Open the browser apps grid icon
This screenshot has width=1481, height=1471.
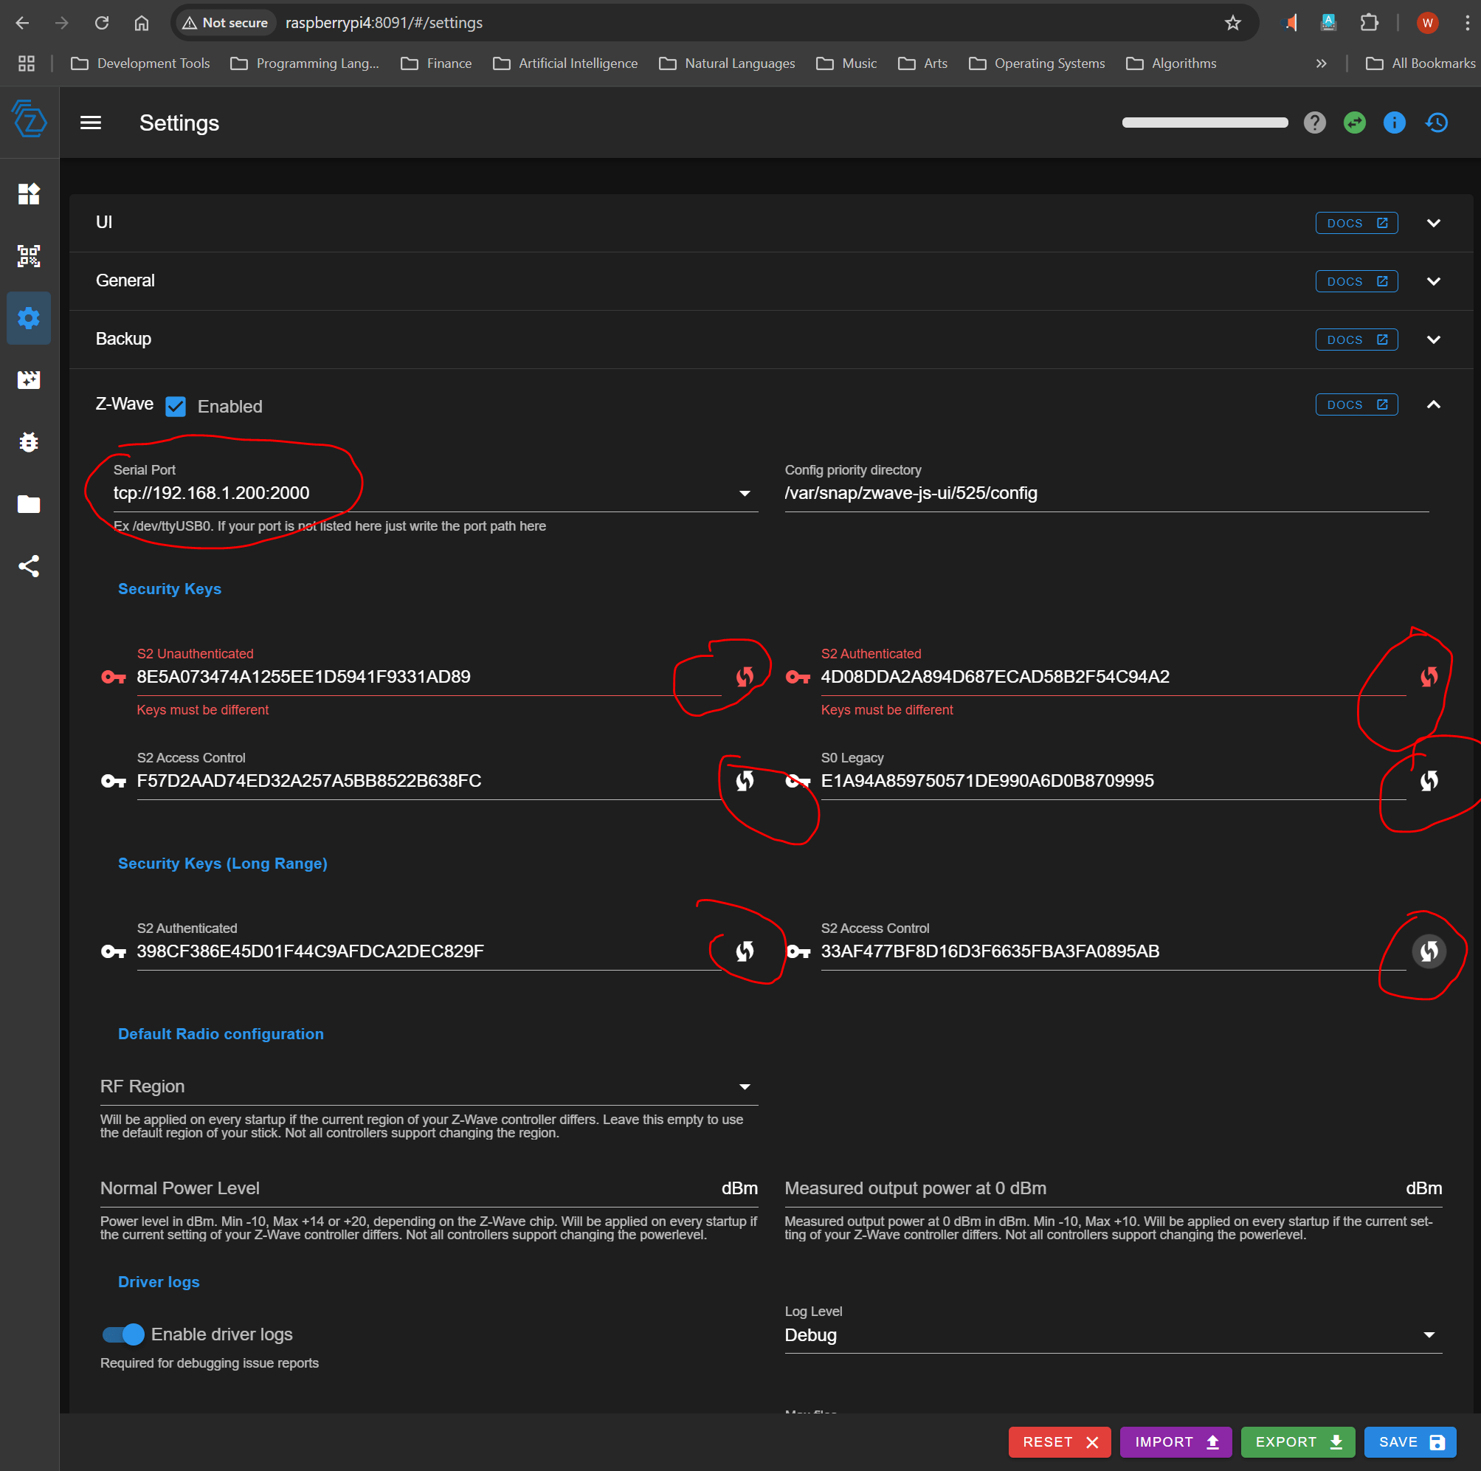(x=26, y=63)
